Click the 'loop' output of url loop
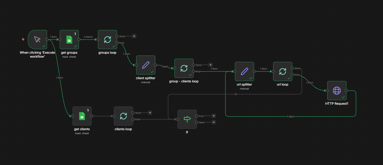 [292, 75]
